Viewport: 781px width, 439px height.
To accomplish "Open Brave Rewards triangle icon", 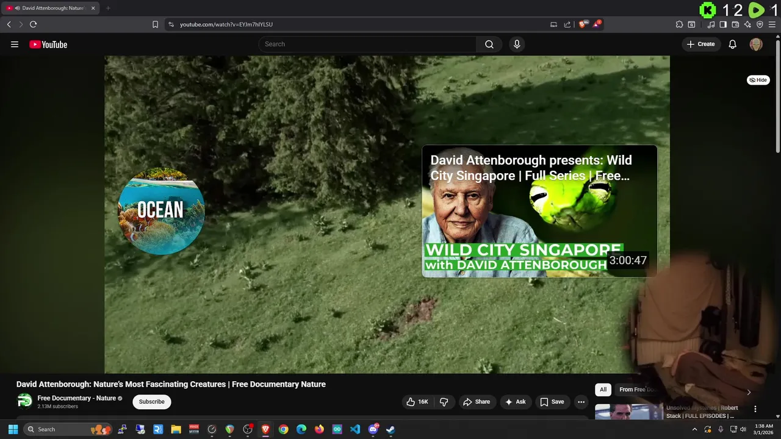I will 597,24.
